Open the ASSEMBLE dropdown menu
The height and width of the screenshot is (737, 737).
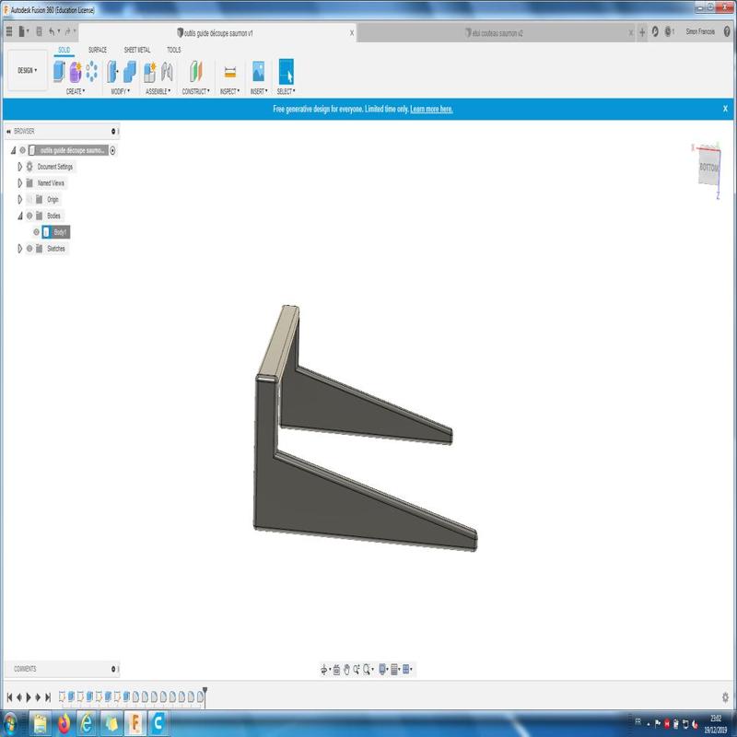click(x=158, y=91)
